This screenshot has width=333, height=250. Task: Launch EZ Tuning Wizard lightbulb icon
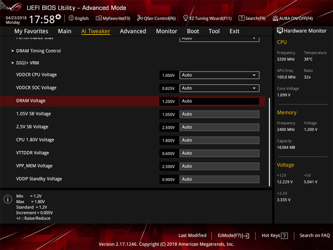coord(185,18)
